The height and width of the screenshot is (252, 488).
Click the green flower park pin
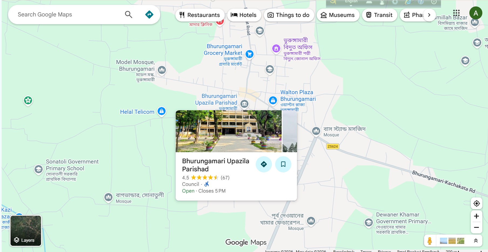click(28, 101)
